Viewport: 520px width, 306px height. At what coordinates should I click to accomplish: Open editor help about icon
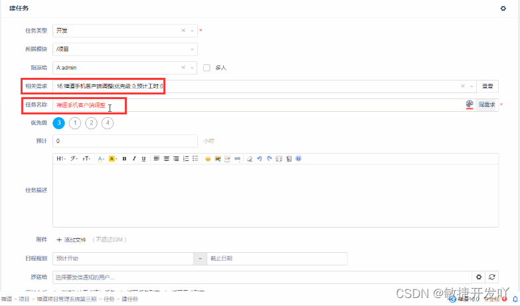coord(298,159)
